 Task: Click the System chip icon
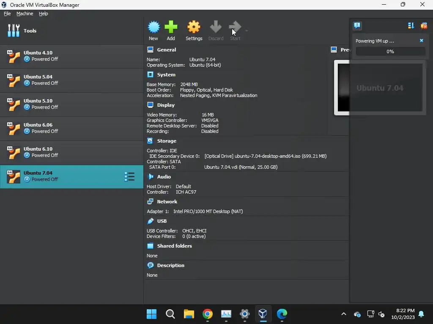pos(150,74)
